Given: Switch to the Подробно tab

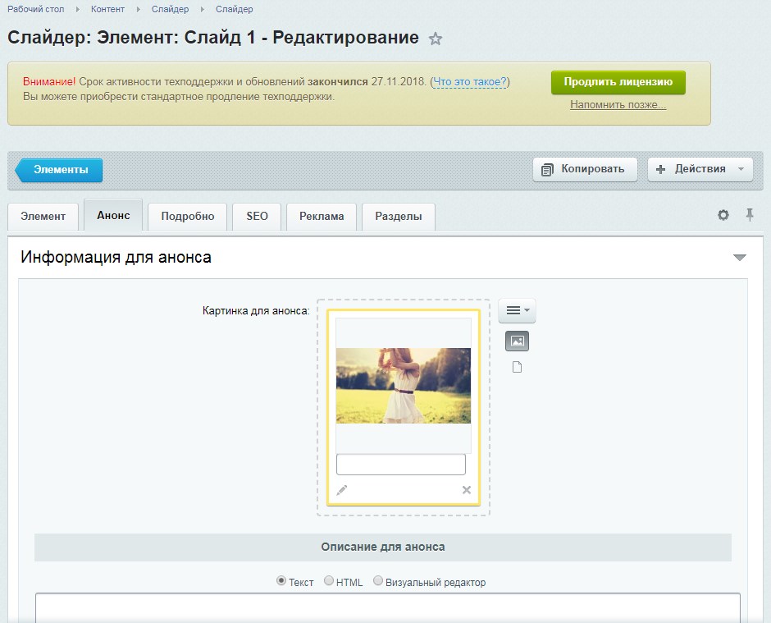Looking at the screenshot, I should 188,217.
